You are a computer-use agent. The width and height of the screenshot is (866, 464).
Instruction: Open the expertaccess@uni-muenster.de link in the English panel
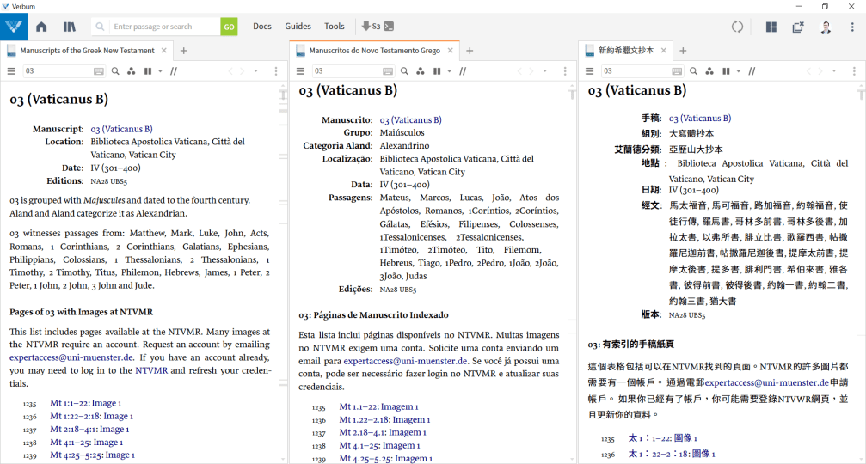[71, 357]
